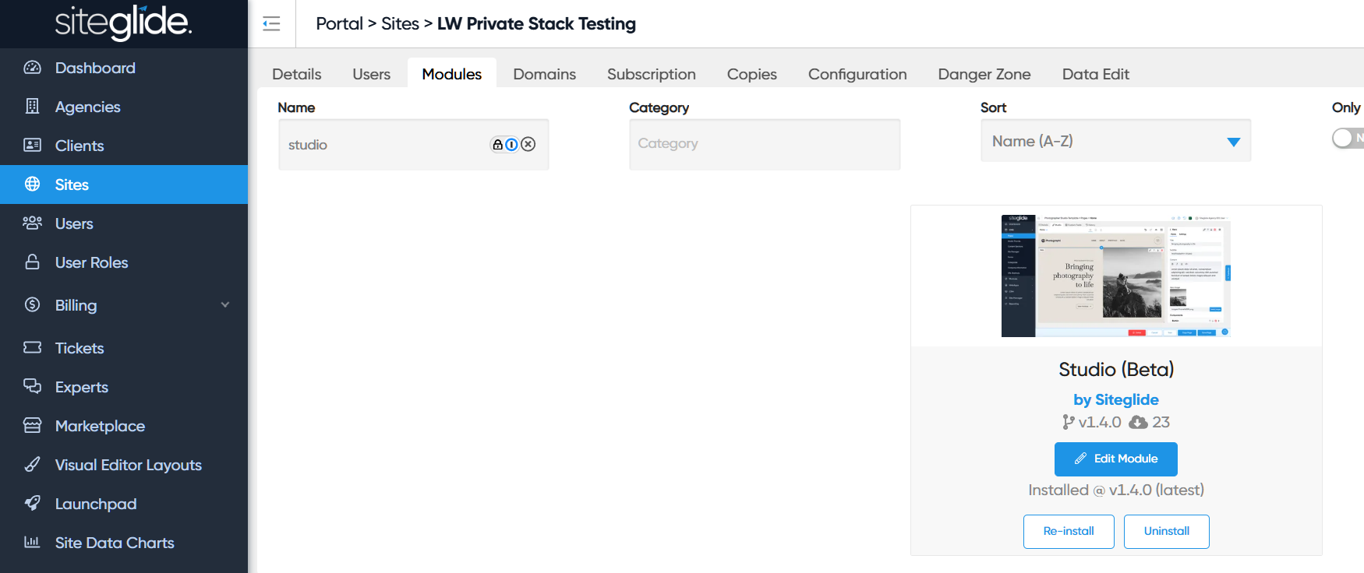Viewport: 1364px width, 573px height.
Task: Open Agencies via building icon
Action: [32, 106]
